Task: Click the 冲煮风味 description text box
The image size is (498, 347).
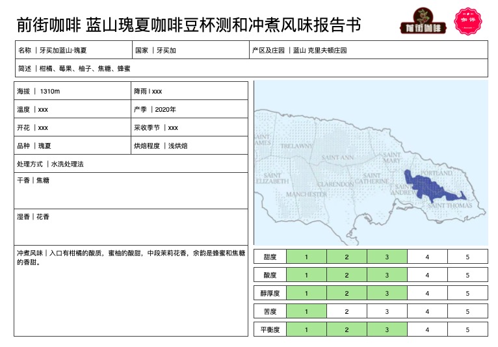Action: (x=131, y=290)
